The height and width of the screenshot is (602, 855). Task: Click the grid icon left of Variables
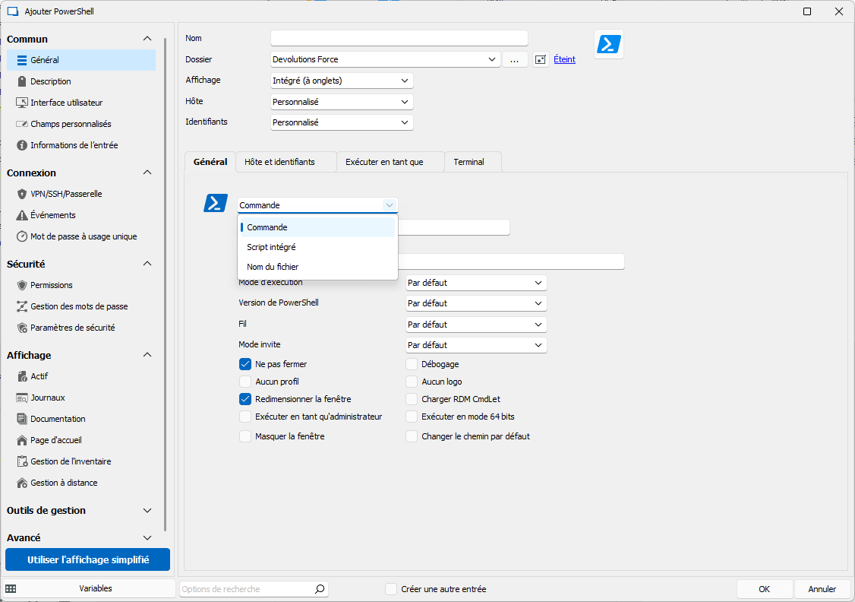11,589
